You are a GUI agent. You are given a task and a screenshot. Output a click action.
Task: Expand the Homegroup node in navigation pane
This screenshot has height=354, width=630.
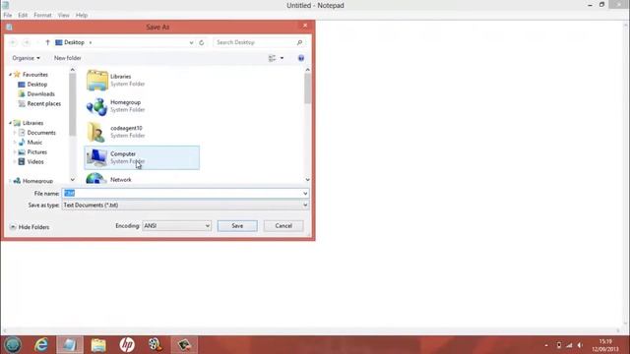[x=10, y=181]
